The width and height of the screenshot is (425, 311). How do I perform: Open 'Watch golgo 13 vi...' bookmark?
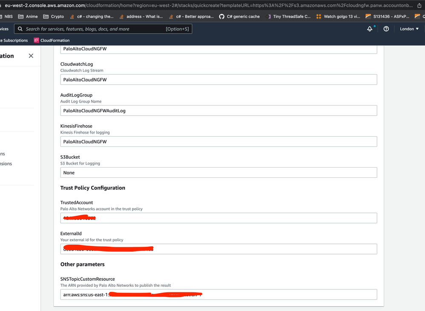tap(338, 17)
